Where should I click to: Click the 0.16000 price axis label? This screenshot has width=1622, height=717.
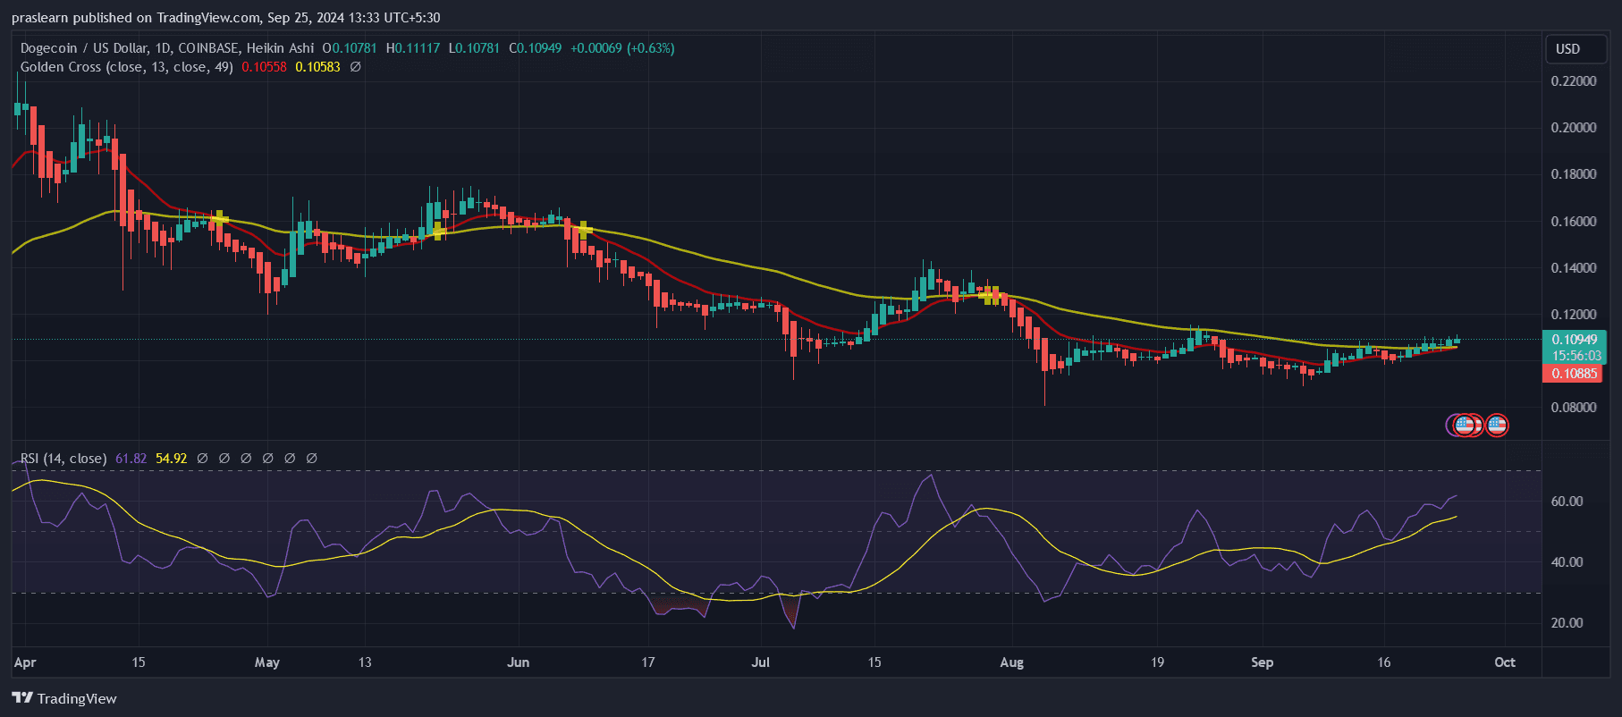[1574, 222]
